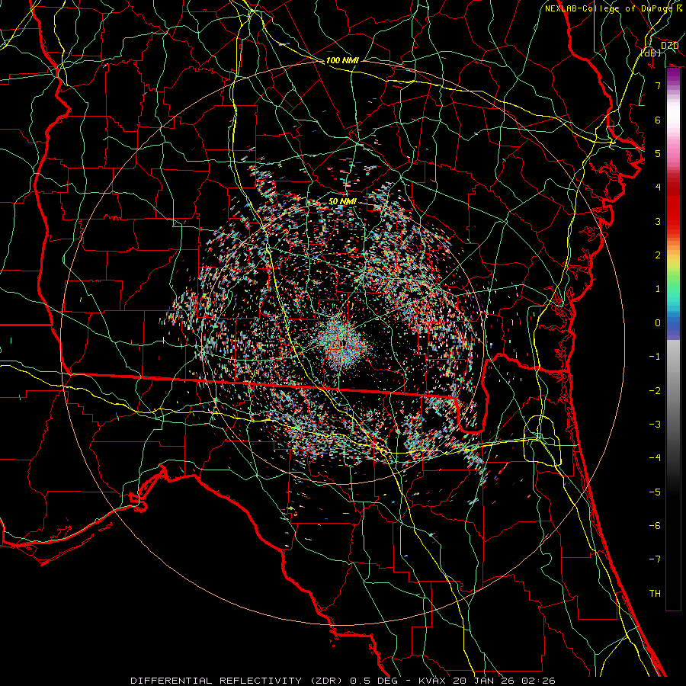Image resolution: width=686 pixels, height=686 pixels.
Task: Click the 1 value on the color scale
Action: pyautogui.click(x=658, y=289)
